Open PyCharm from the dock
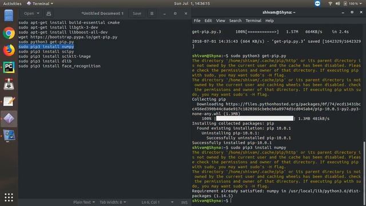Screen dimensions: 366x206 point(9,68)
